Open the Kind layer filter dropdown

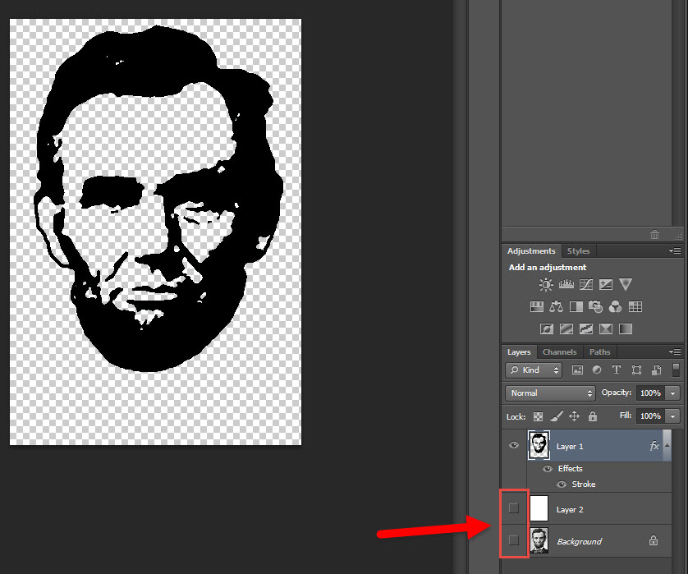point(534,370)
